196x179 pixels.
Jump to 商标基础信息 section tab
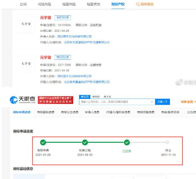point(46,112)
